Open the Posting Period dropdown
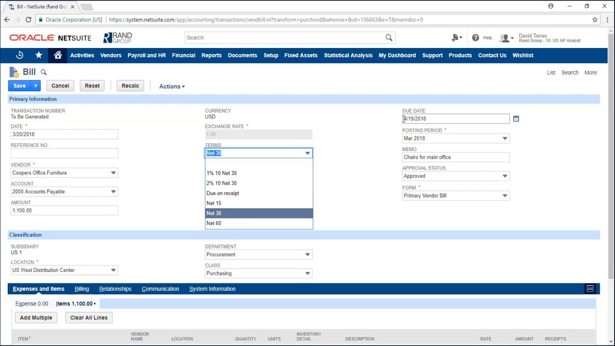Image resolution: width=615 pixels, height=346 pixels. (504, 138)
